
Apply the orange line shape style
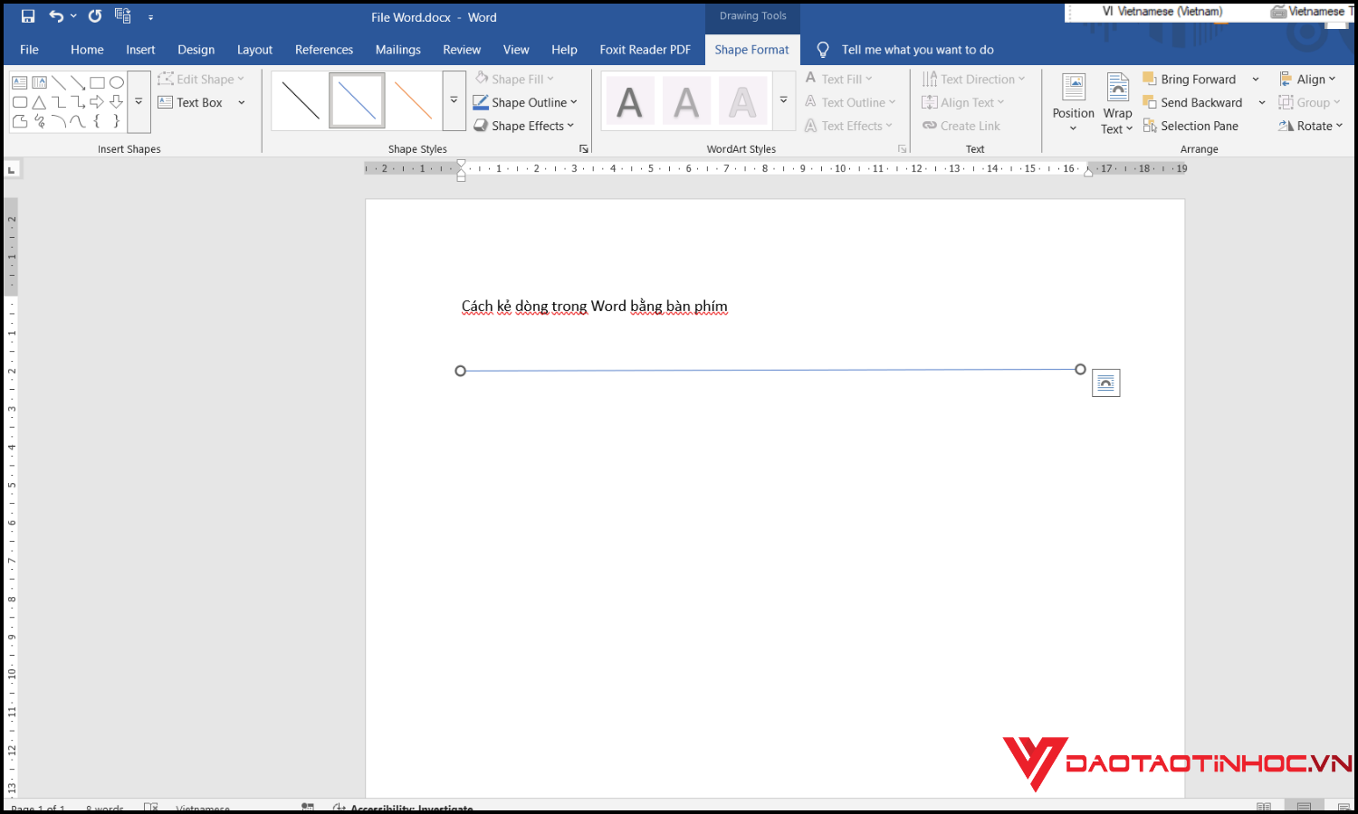point(413,100)
